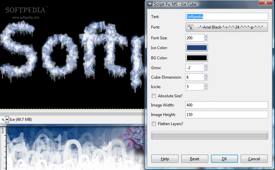Screen dimensions: 275x170
Task: Click the Script-Fu progress bar
Action: click(210, 135)
